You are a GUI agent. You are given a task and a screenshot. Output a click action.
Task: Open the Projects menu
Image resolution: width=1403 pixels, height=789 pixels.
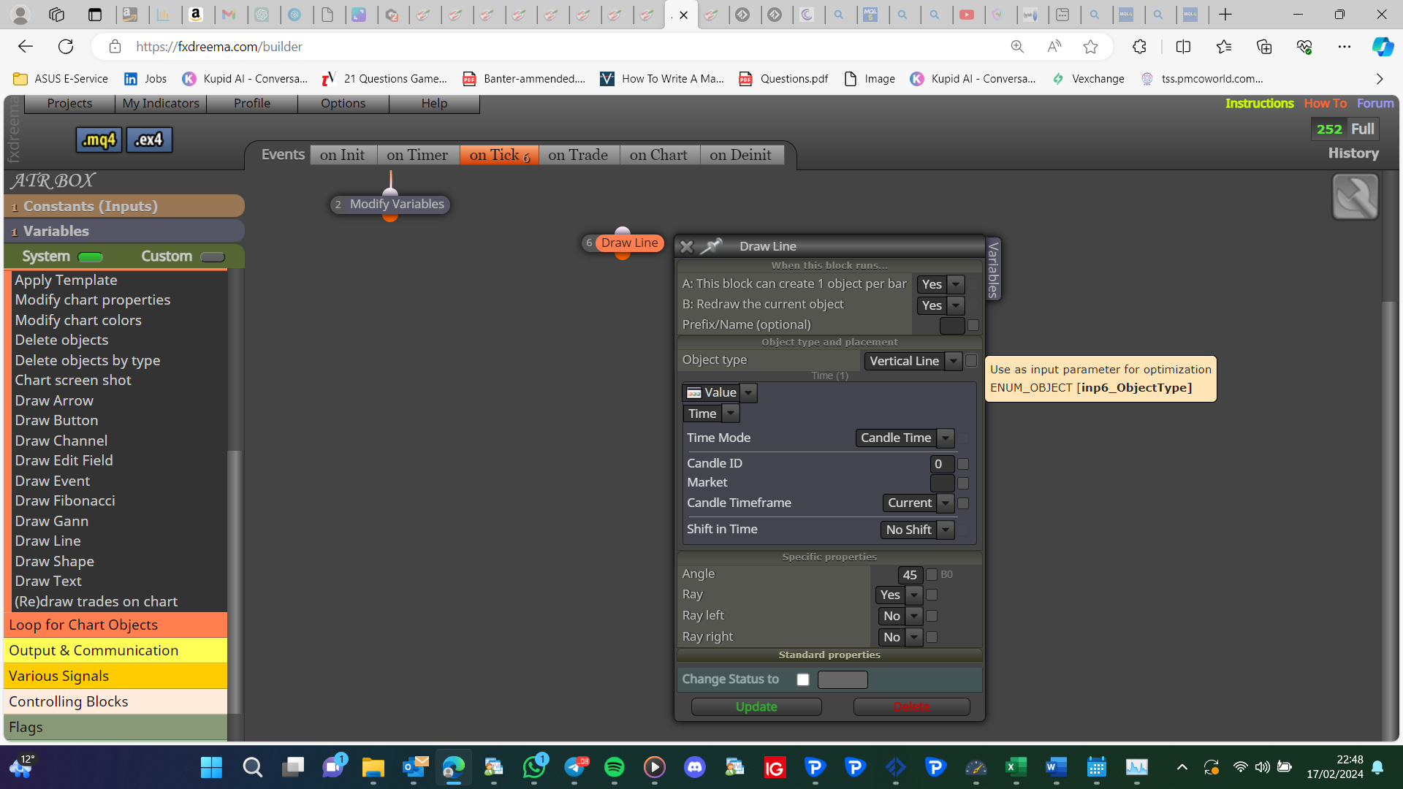[69, 104]
